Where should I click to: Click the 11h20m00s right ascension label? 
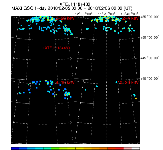click(107, 14)
